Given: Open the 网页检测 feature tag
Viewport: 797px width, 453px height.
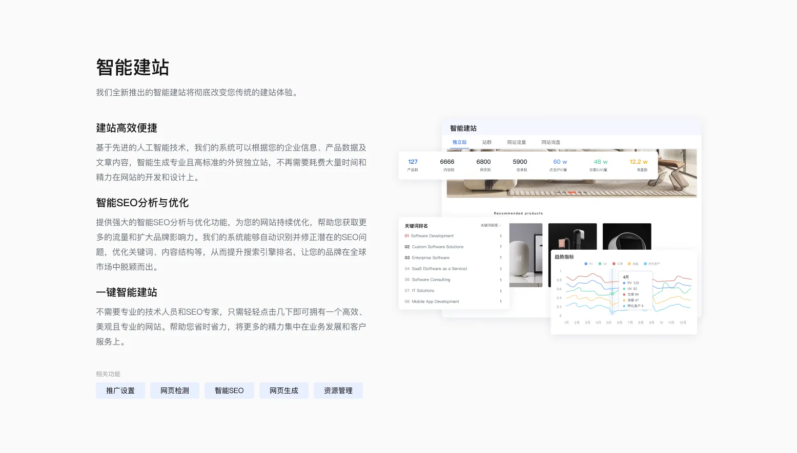Looking at the screenshot, I should point(175,391).
